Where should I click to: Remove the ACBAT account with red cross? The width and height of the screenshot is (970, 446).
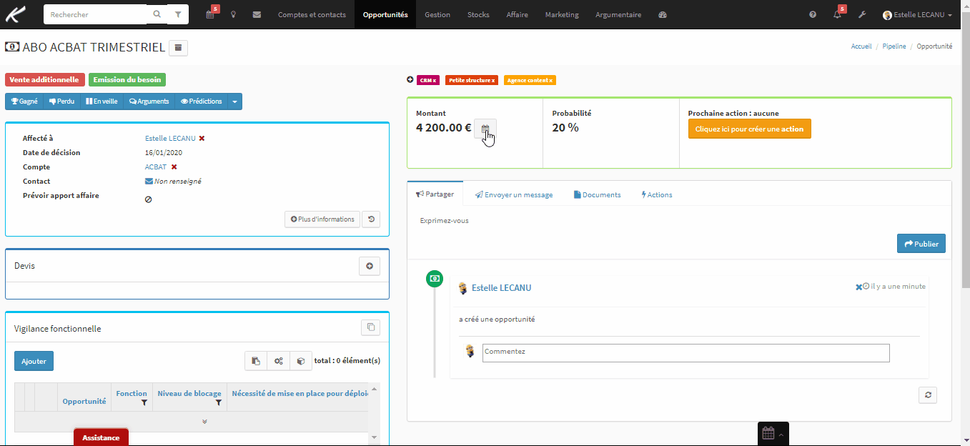coord(174,167)
